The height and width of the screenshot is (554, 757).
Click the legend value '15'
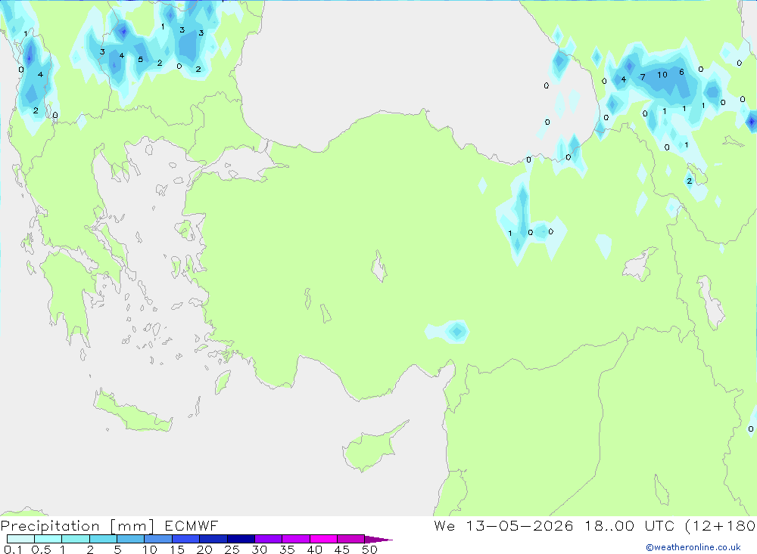pyautogui.click(x=177, y=549)
